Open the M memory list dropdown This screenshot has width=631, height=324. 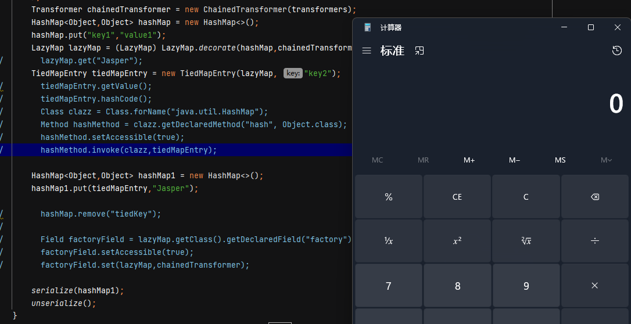(x=606, y=160)
